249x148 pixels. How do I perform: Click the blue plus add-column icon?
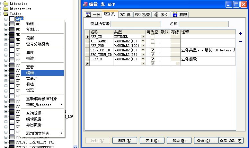tap(241, 33)
